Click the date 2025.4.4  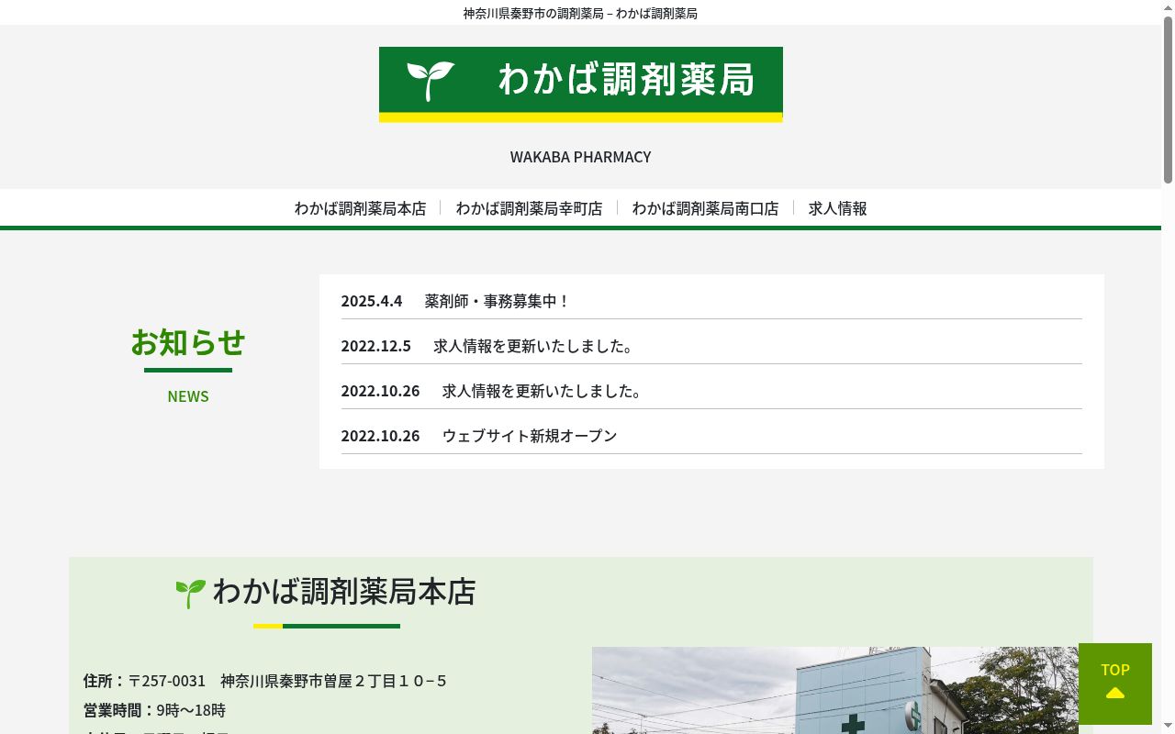(x=372, y=301)
